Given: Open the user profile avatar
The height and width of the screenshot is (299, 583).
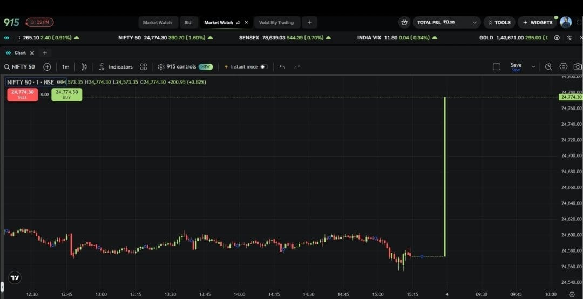Looking at the screenshot, I should (x=566, y=22).
